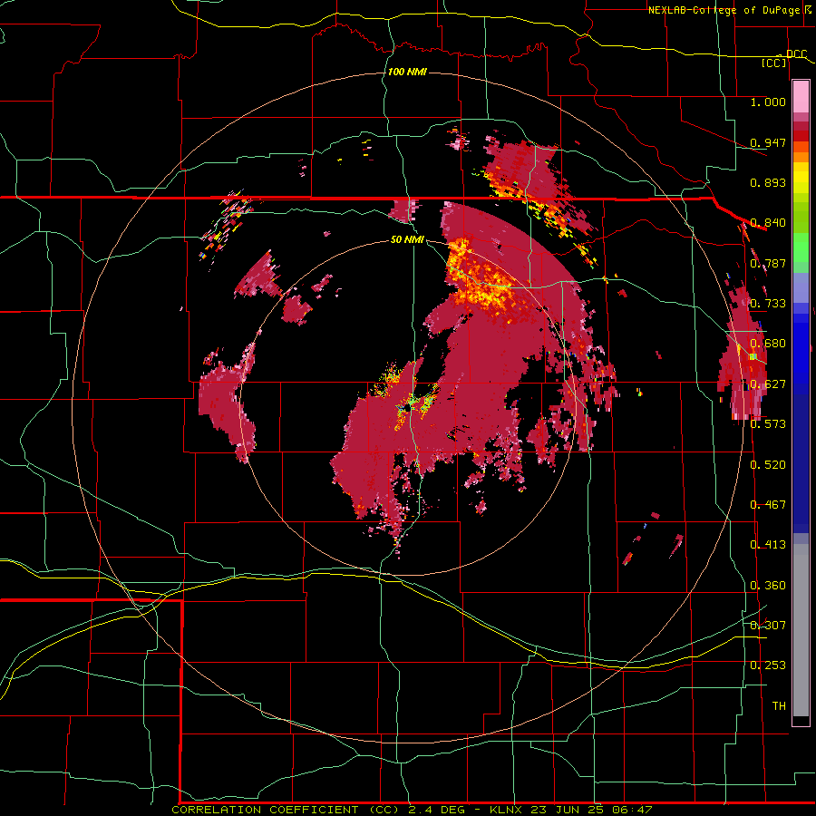Click the 0.520 legend value
Screen dimensions: 816x816
point(768,465)
